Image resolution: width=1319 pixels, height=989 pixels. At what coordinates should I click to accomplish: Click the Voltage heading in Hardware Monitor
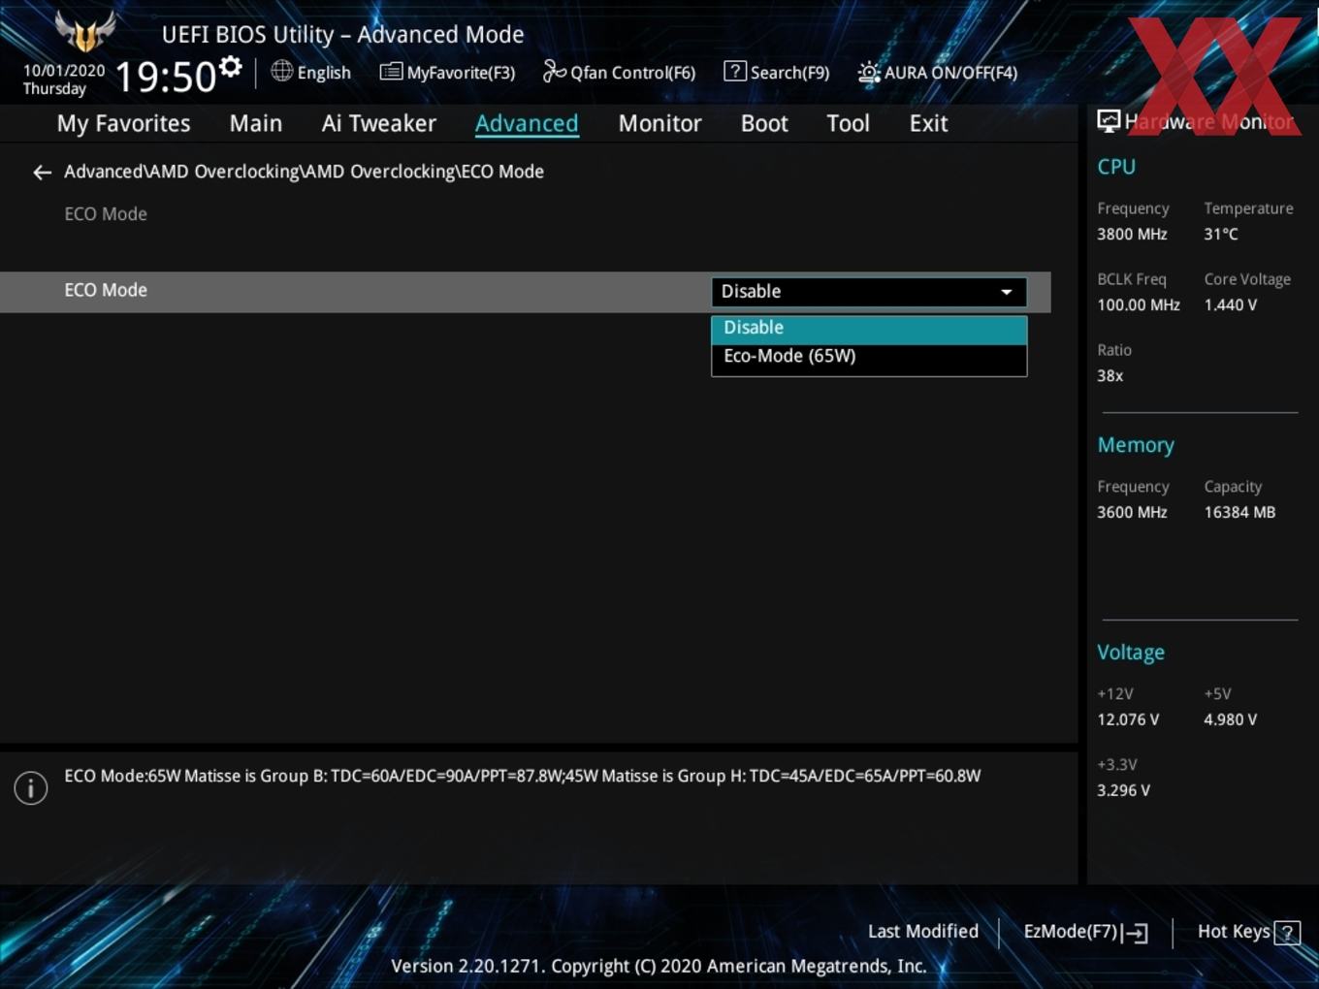1131,653
